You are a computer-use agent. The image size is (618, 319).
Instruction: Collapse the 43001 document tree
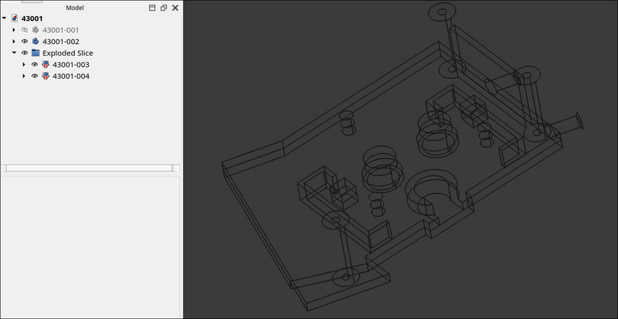tap(5, 19)
